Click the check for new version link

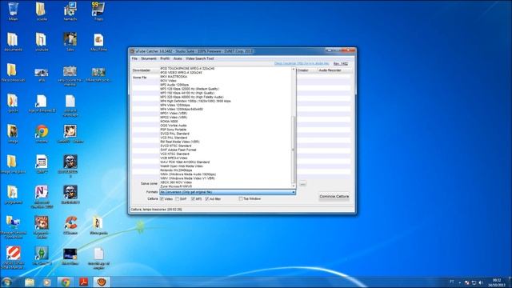[x=302, y=64]
